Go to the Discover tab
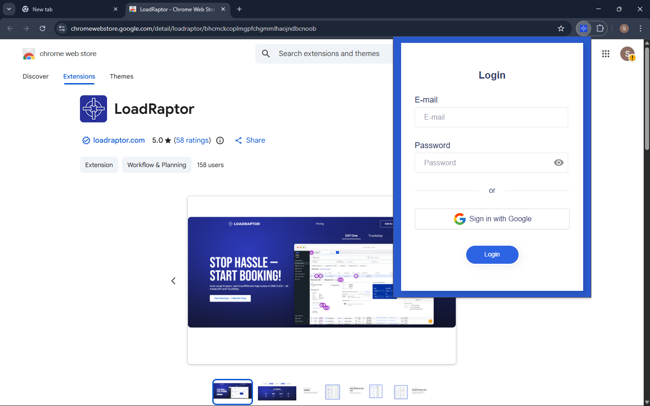Image resolution: width=650 pixels, height=406 pixels. 36,76
